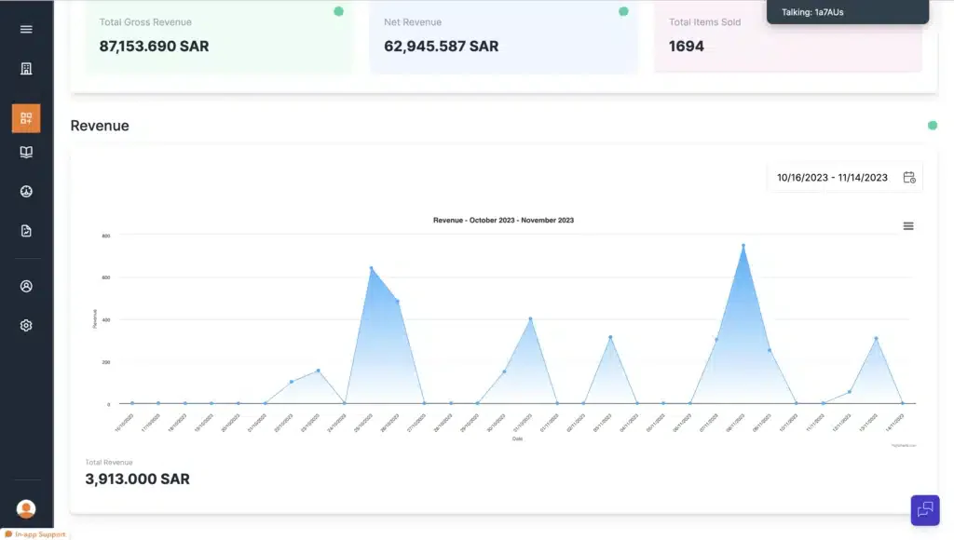Click the 62,945.587 SAR net revenue value
The height and width of the screenshot is (540, 954).
click(441, 47)
